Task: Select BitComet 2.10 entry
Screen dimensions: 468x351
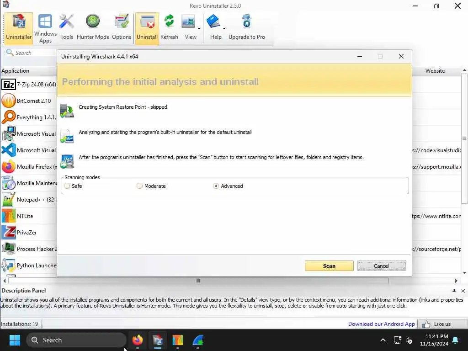Action: (29, 101)
